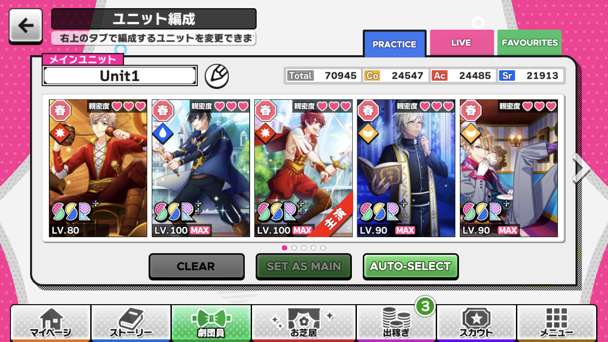
Task: Jump to last page indicator dot
Action: 323,248
